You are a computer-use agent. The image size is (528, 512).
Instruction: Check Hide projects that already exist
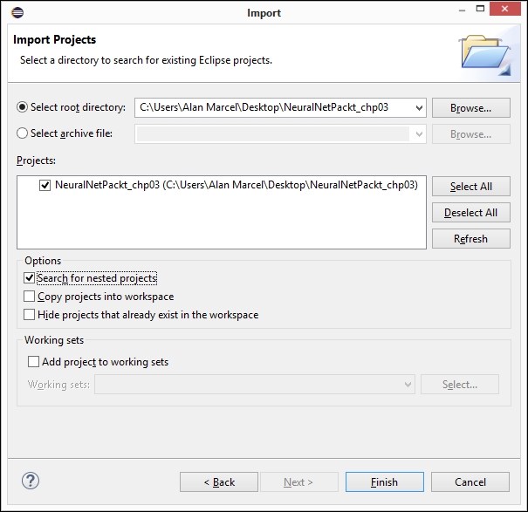(30, 315)
